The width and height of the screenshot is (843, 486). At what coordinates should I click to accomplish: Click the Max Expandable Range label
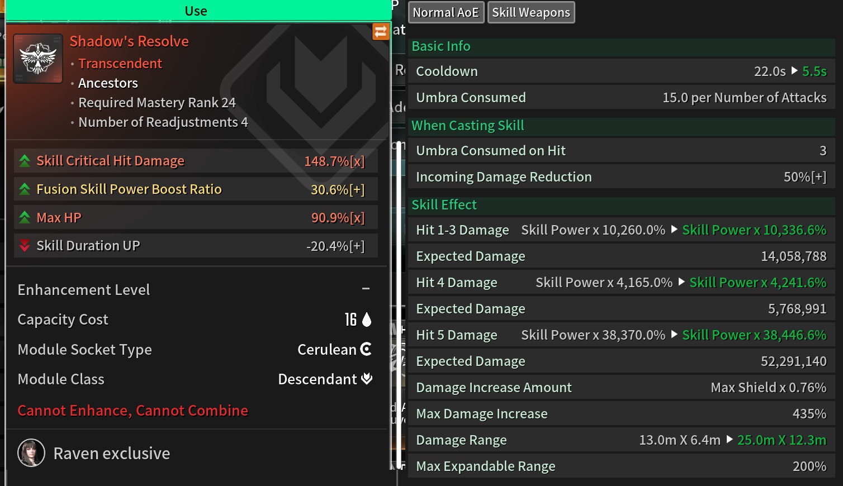[486, 466]
